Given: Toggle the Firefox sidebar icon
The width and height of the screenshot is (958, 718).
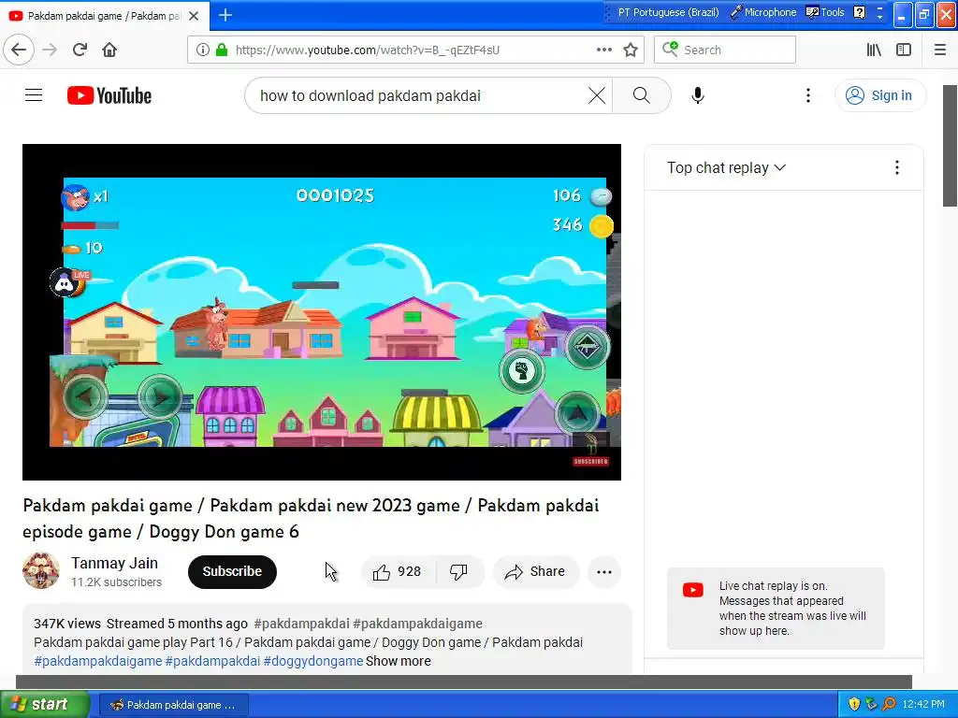Looking at the screenshot, I should pyautogui.click(x=904, y=50).
